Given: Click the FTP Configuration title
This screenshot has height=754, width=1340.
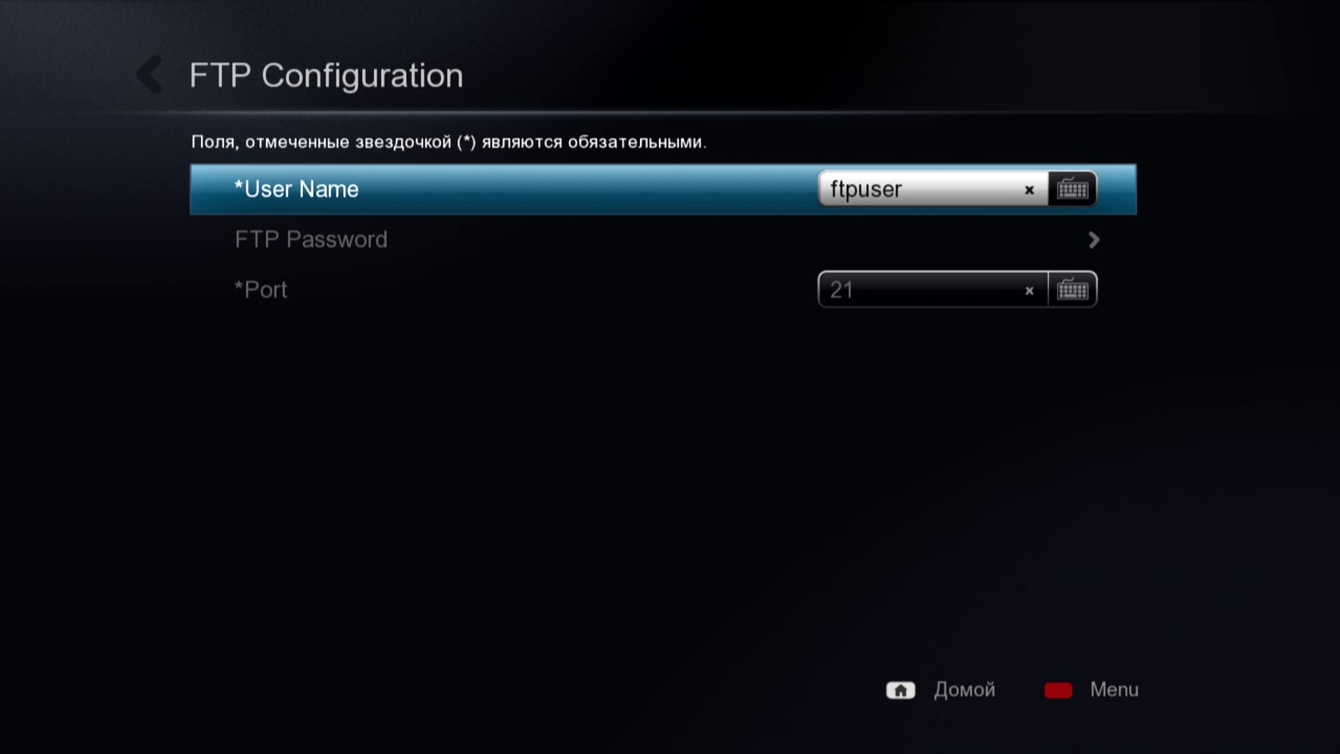Looking at the screenshot, I should pos(327,75).
